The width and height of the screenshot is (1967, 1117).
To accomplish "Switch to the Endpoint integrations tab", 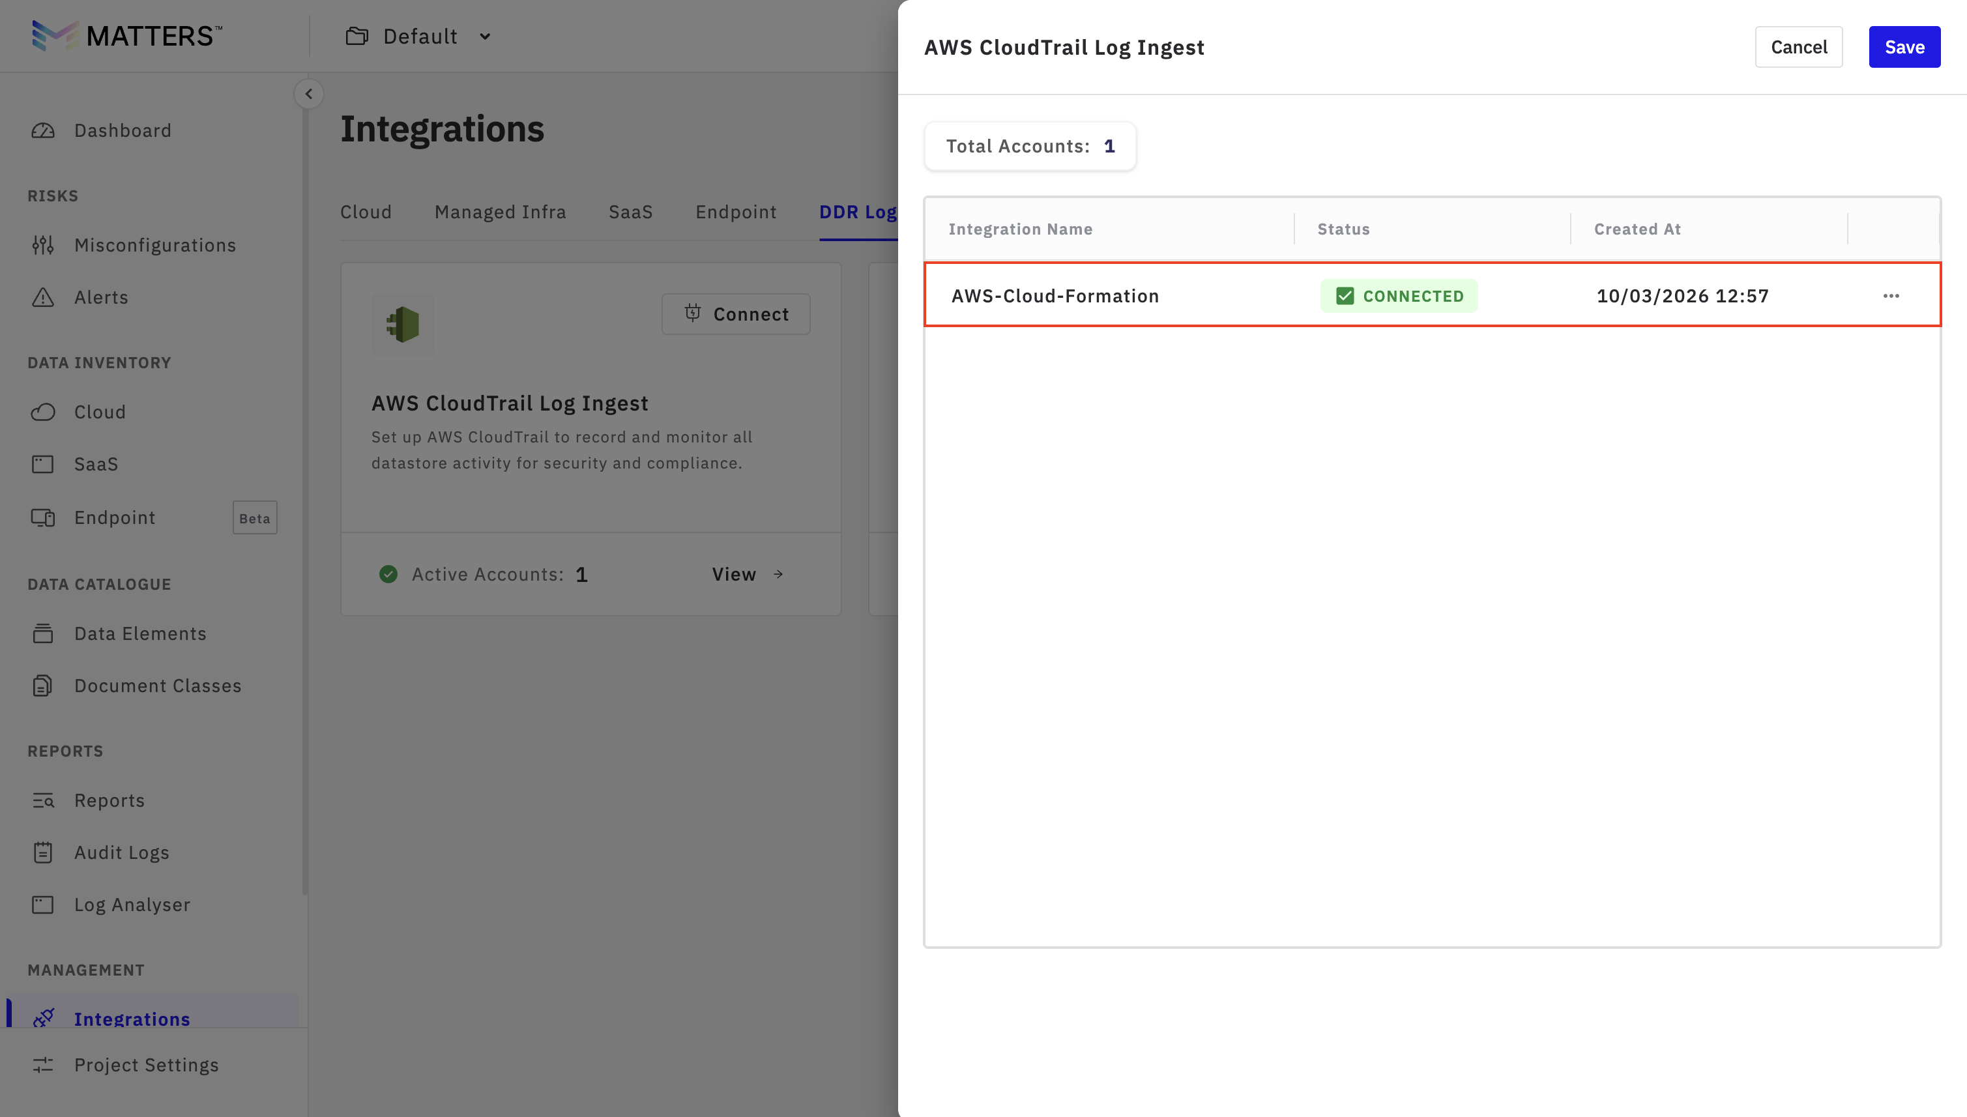I will [736, 212].
